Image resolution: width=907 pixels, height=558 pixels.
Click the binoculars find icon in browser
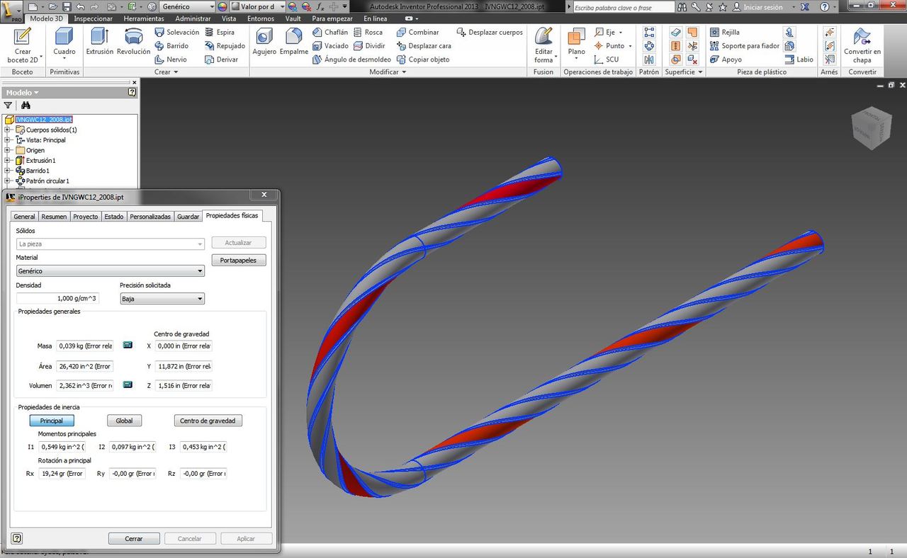[x=26, y=105]
